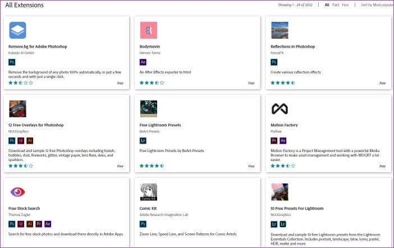Click publisher name BeArt Presets

pyautogui.click(x=149, y=131)
